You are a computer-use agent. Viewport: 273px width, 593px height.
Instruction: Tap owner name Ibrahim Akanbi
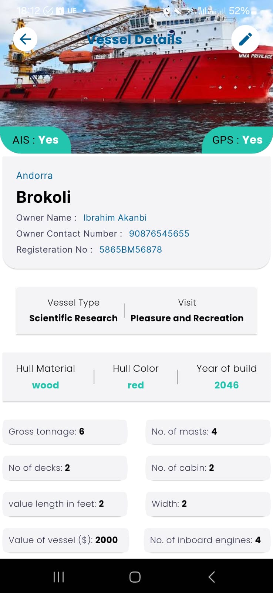click(115, 218)
